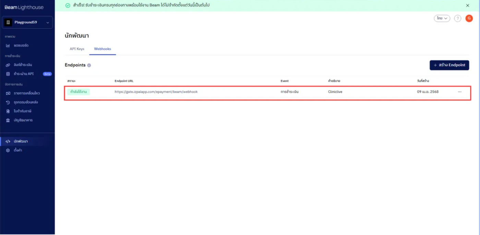Click the settings gear icon in sidebar
This screenshot has height=235, width=480.
click(8, 150)
